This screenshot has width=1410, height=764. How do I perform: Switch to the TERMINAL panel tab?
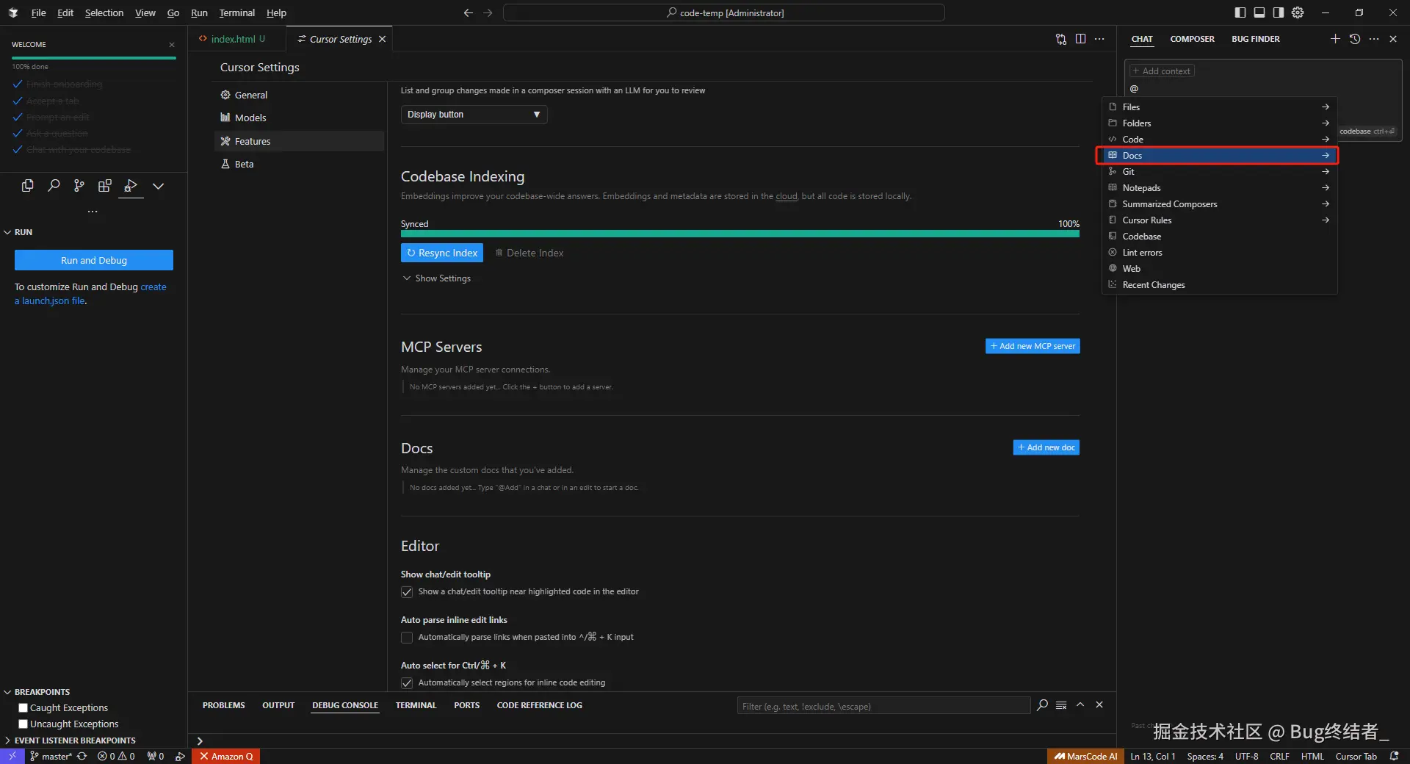coord(416,705)
